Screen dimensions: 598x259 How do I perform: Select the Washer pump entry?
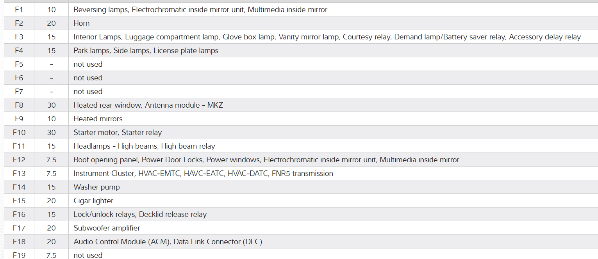[x=96, y=187]
